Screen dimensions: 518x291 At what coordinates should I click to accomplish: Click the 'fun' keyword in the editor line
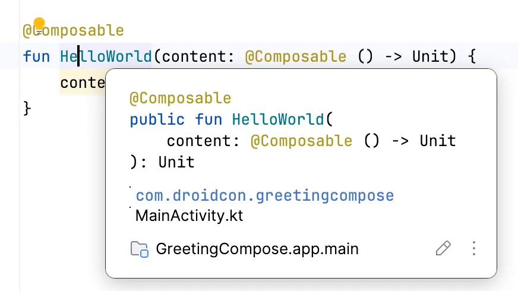pyautogui.click(x=36, y=57)
